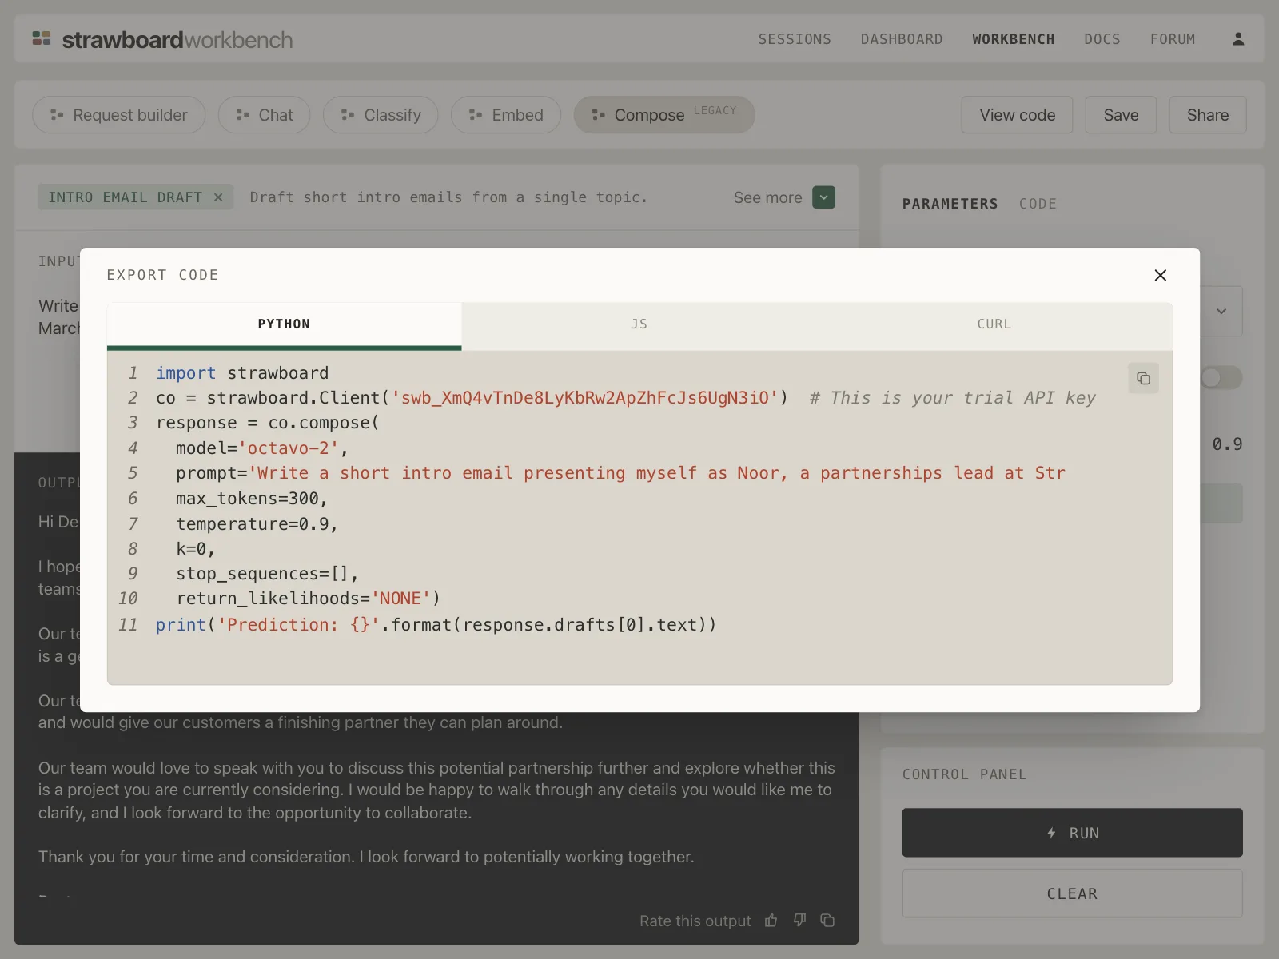This screenshot has height=959, width=1279.
Task: Give thumbs up to this output
Action: click(x=771, y=921)
